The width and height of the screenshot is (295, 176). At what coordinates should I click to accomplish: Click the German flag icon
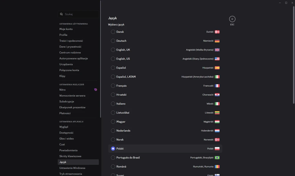click(217, 41)
